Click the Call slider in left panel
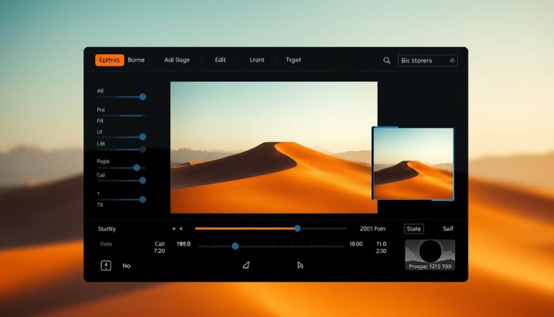 pos(122,180)
